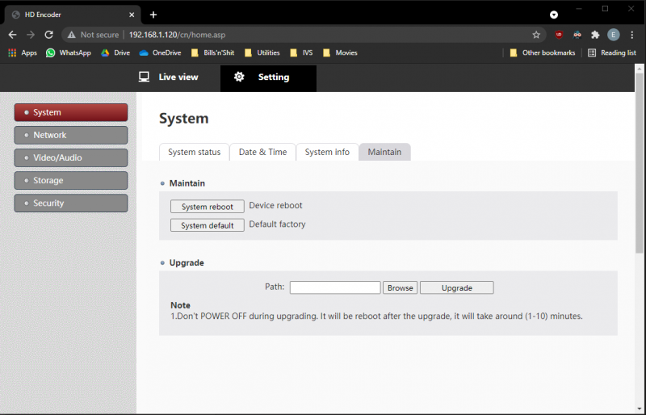Switch to the Live view page
The width and height of the screenshot is (646, 415).
(x=169, y=77)
